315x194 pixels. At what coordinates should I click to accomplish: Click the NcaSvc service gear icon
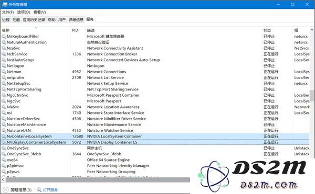pos(4,48)
